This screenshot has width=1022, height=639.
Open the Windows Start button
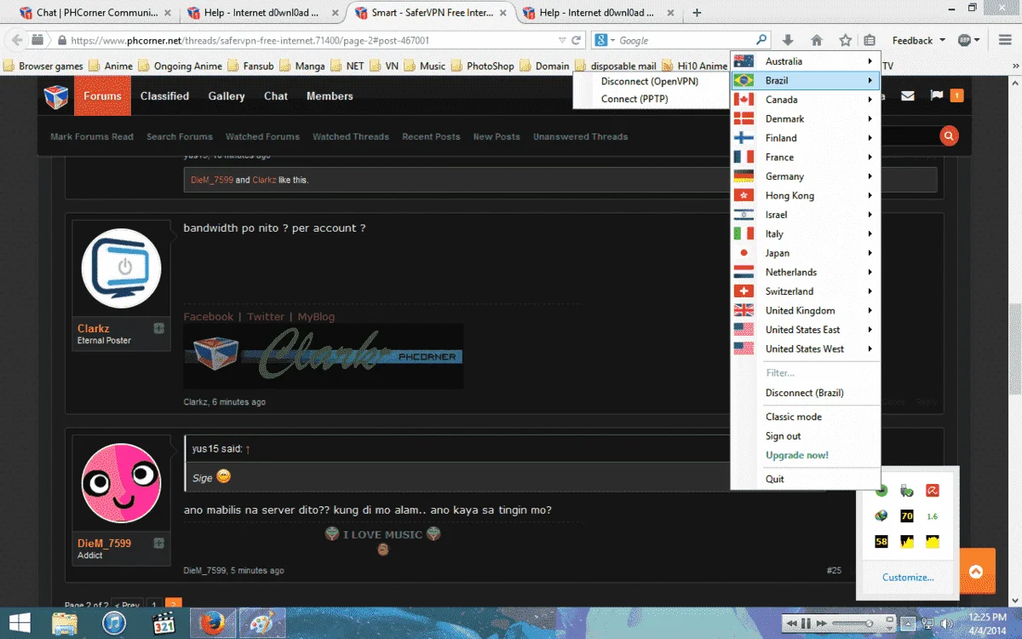pos(20,624)
